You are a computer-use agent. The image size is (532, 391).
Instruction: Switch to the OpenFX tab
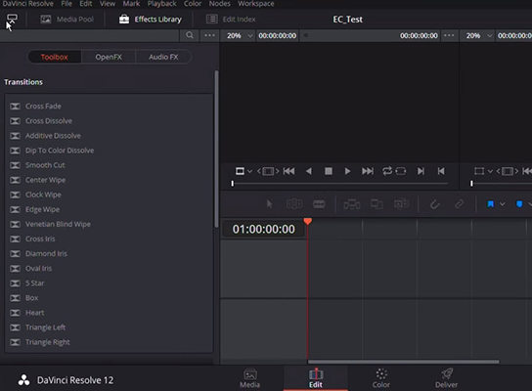(x=109, y=57)
